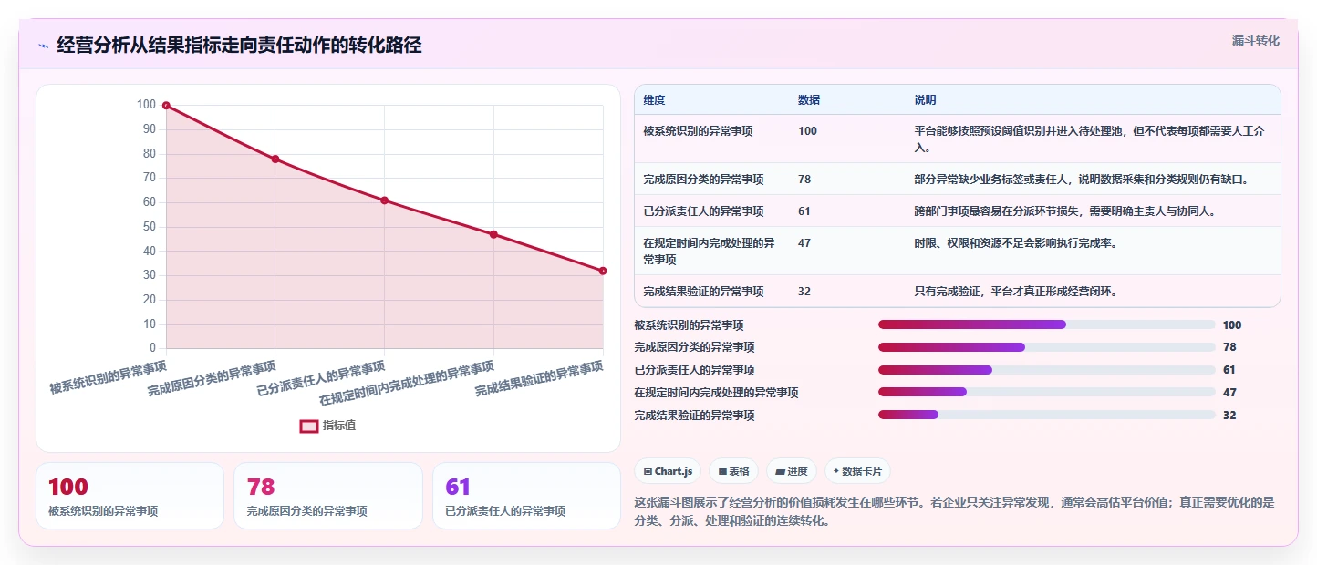Click the chart data point at value 100
This screenshot has height=565, width=1317.
pos(166,106)
